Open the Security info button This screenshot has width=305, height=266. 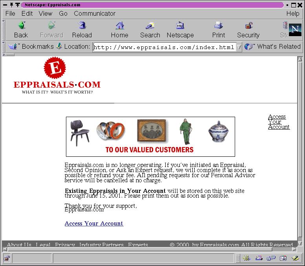248,30
